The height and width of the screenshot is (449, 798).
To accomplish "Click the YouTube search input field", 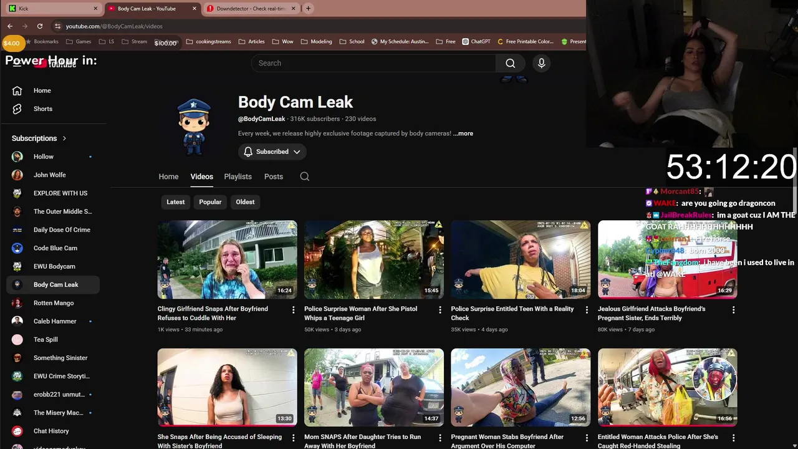I will click(374, 63).
